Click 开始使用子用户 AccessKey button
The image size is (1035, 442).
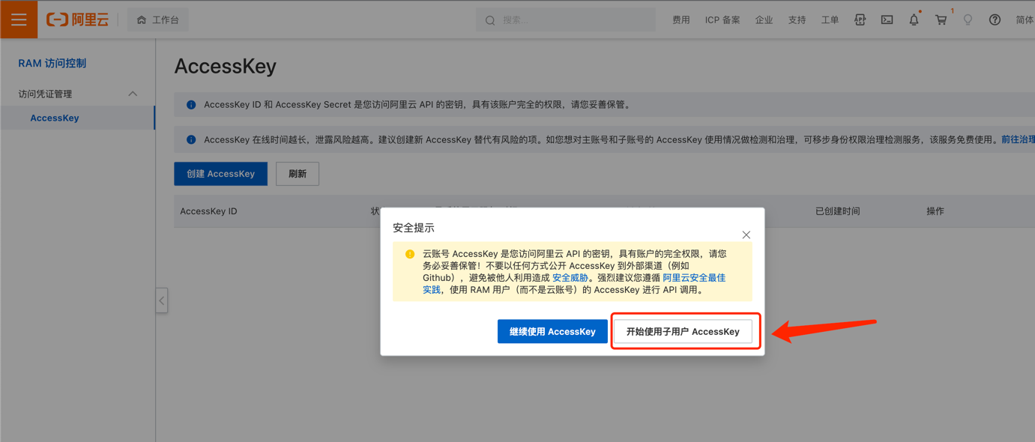pos(683,332)
